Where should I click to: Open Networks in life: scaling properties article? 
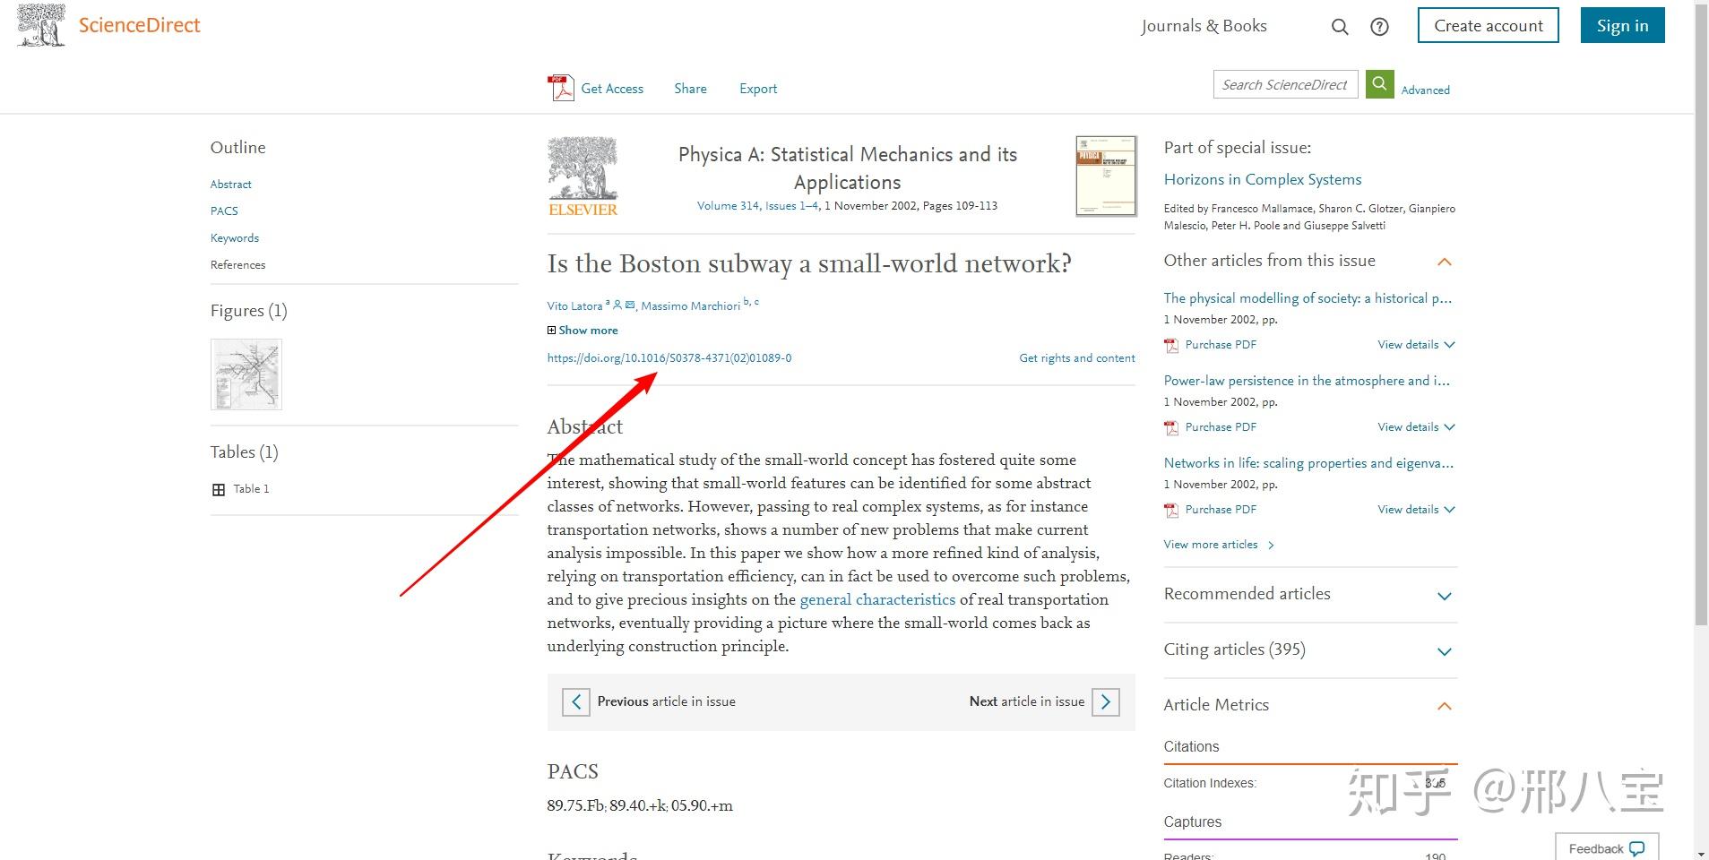pyautogui.click(x=1308, y=463)
